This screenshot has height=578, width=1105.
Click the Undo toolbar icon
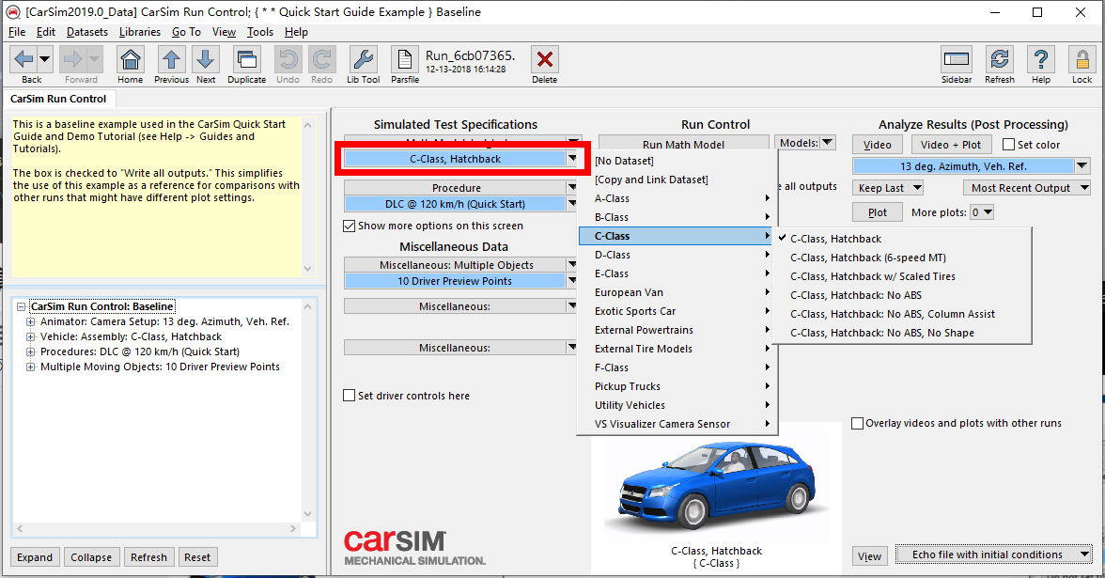click(288, 59)
